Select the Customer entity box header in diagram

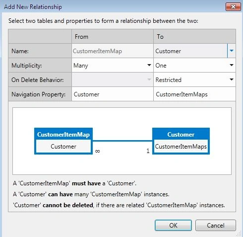(181, 134)
